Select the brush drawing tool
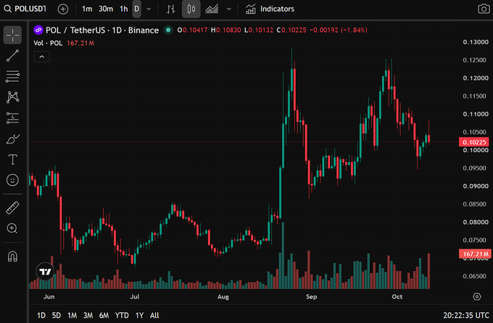Image resolution: width=493 pixels, height=323 pixels. coord(12,139)
